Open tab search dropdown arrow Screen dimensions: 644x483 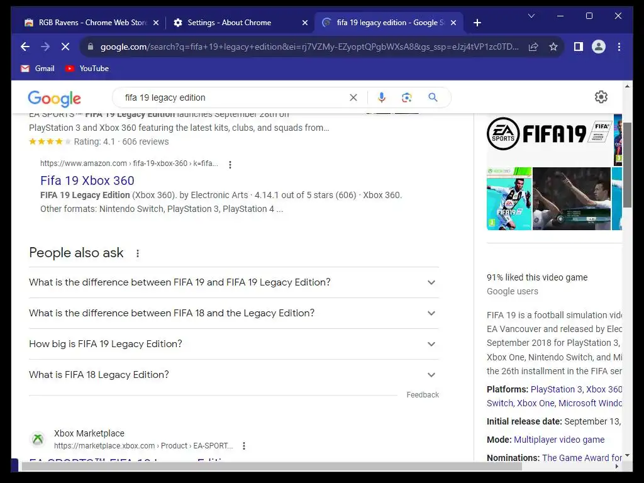531,16
